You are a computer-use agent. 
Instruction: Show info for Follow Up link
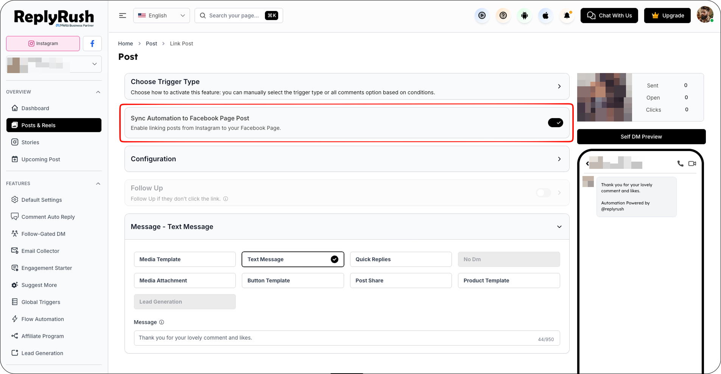click(226, 199)
